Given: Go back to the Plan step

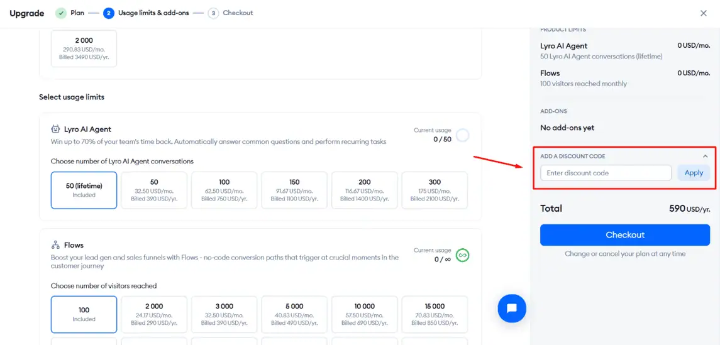Looking at the screenshot, I should (77, 13).
